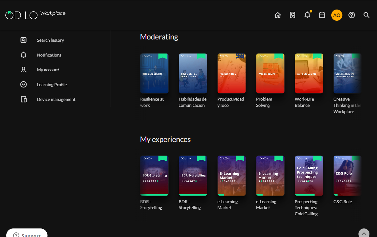Go to Learning Profile in sidebar
Viewport: 377px width, 237px height.
point(52,84)
